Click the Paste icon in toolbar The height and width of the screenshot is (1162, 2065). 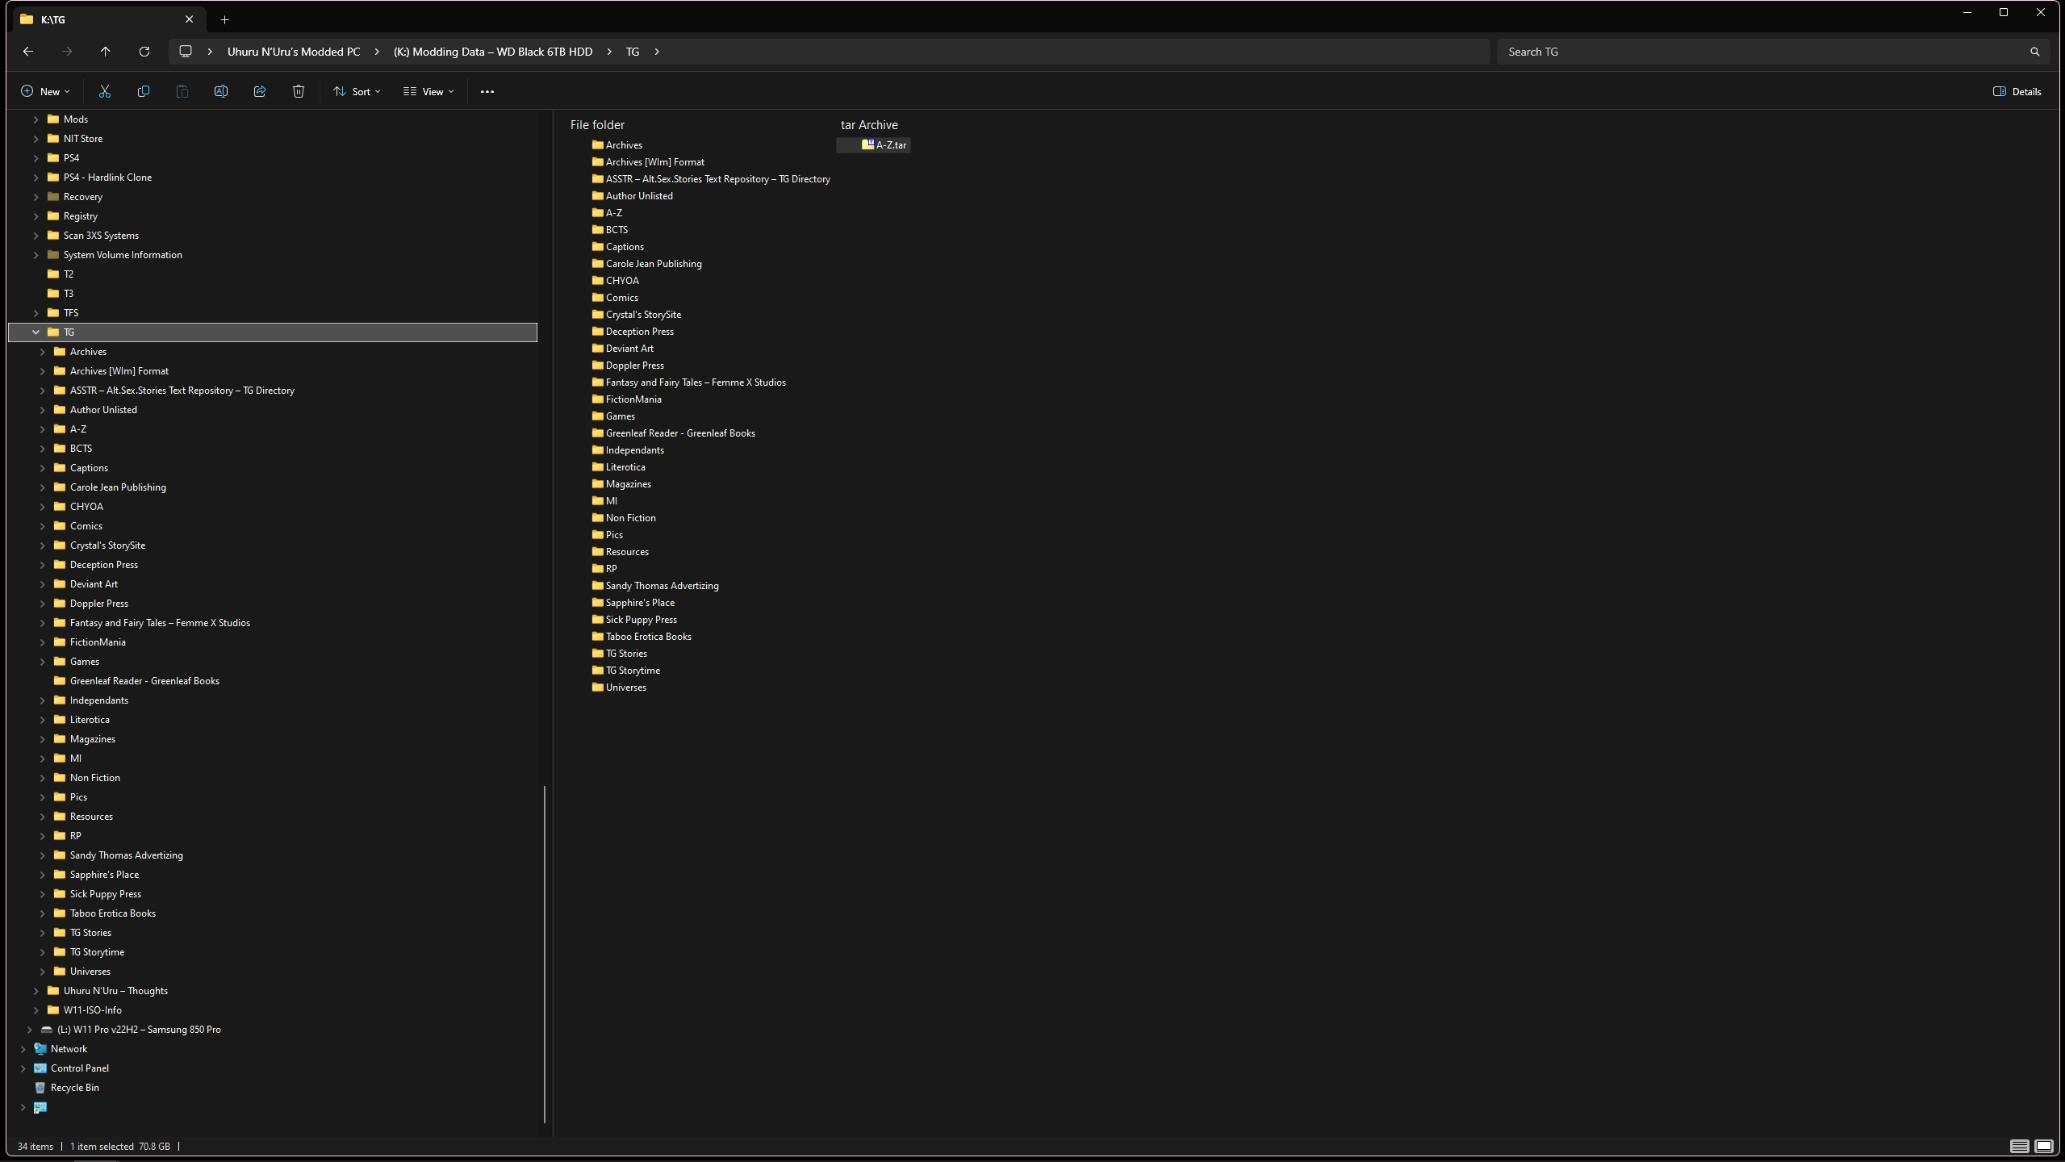182,92
